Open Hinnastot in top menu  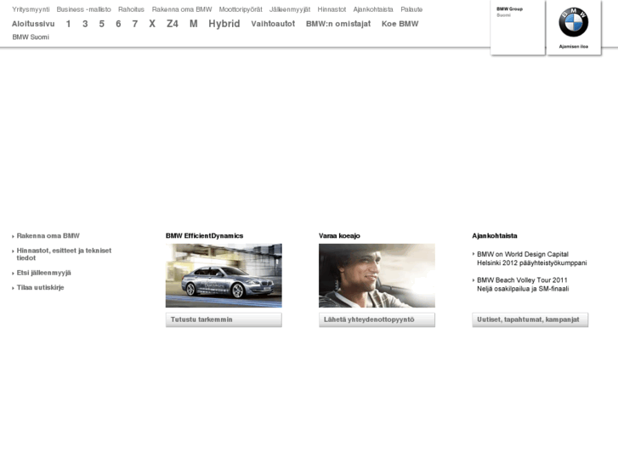coord(332,9)
